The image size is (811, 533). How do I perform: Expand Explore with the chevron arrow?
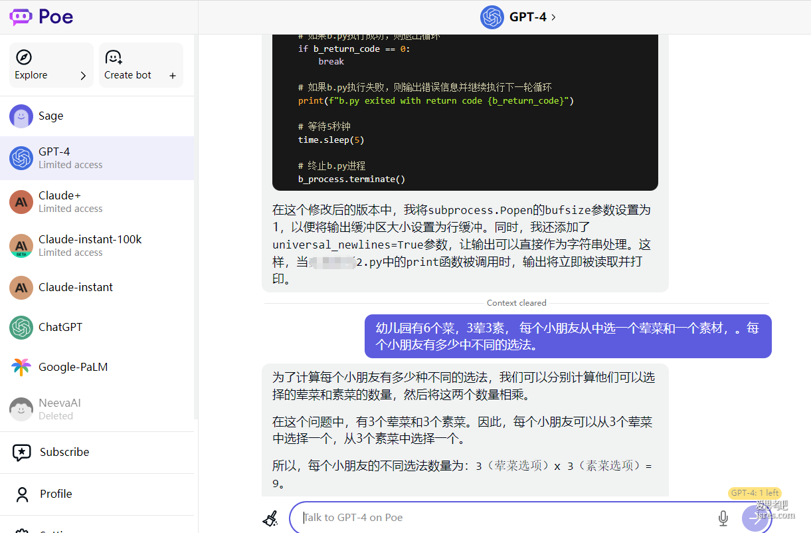pyautogui.click(x=83, y=76)
